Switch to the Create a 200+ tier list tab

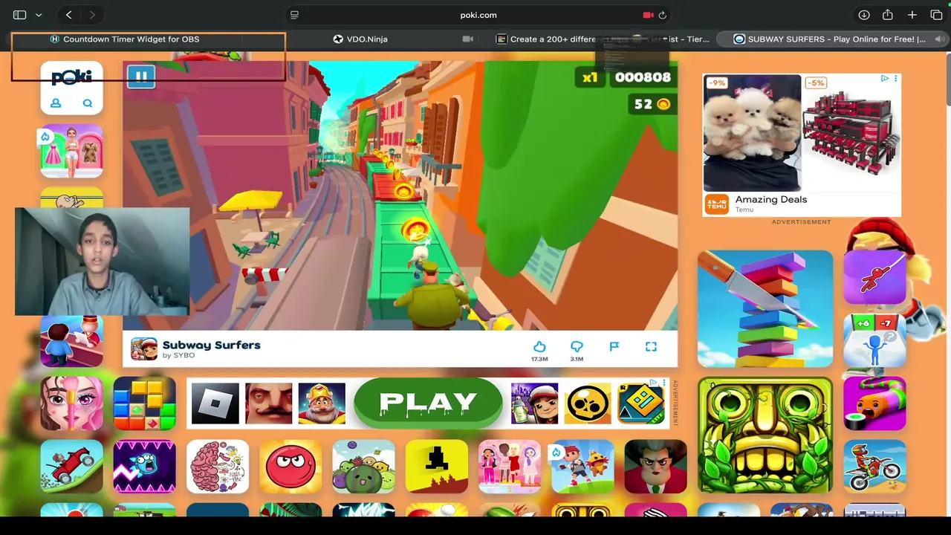pos(602,39)
